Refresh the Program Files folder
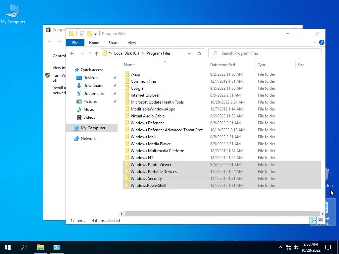The width and height of the screenshot is (339, 254). [199, 53]
